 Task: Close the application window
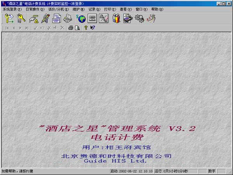tap(229, 3)
